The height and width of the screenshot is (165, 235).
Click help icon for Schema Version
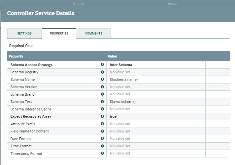[x=102, y=87]
